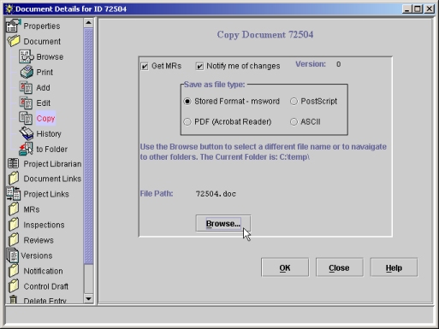Viewport: 439px width, 329px height.
Task: Click the Browse puzzle icon in sidebar
Action: click(27, 56)
